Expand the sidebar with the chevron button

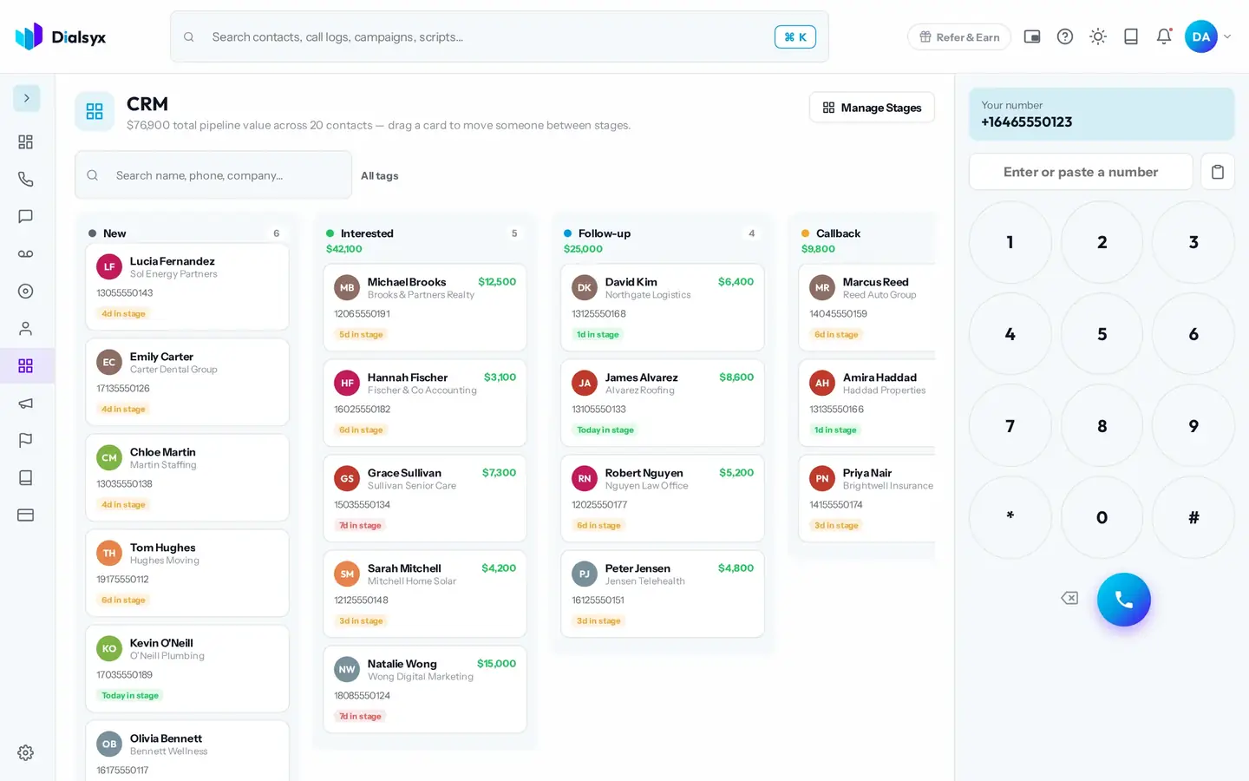coord(26,98)
